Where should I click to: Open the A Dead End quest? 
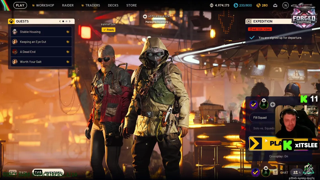[41, 52]
